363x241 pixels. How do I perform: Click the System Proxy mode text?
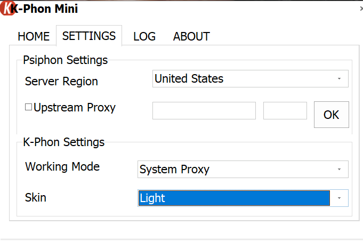click(x=174, y=170)
